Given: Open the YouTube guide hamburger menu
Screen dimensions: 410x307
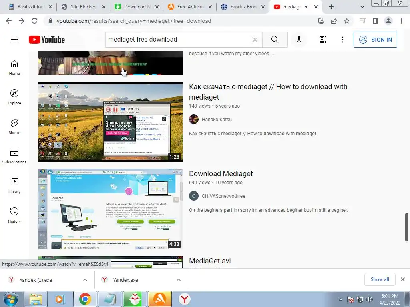Looking at the screenshot, I should point(14,40).
